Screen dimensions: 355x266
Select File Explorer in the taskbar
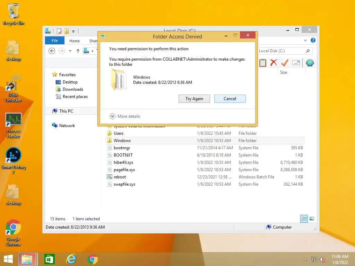(28, 259)
